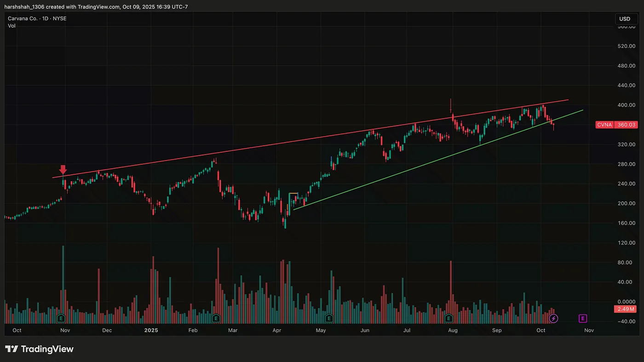Click the 0.0000 axis label
This screenshot has width=644, height=362.
click(x=627, y=302)
